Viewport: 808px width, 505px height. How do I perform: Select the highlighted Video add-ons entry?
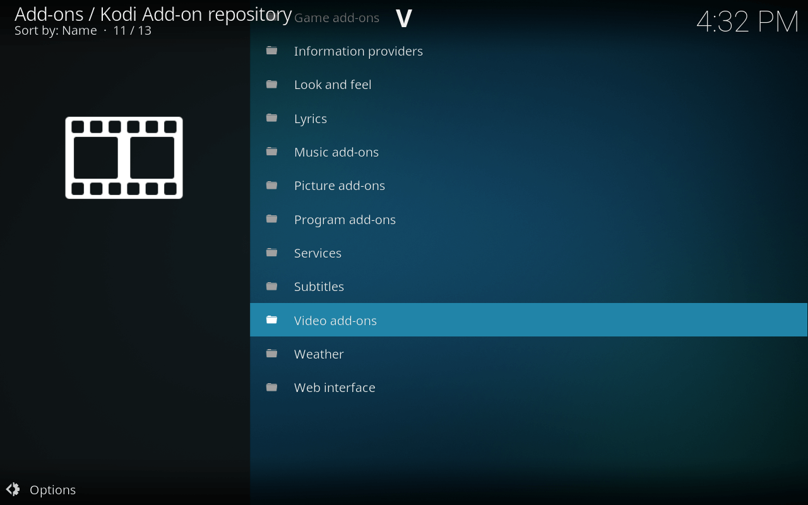(529, 320)
